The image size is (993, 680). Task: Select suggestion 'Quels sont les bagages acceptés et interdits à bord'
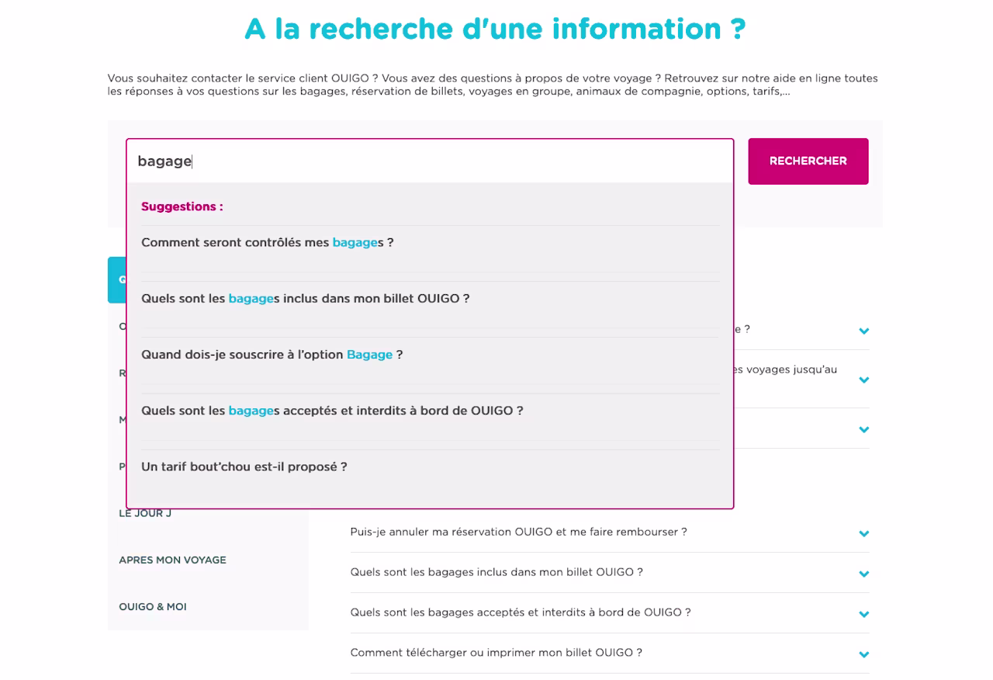click(x=332, y=410)
